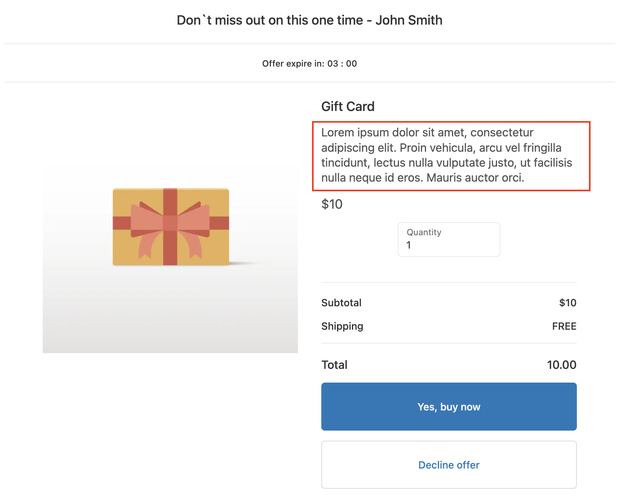Click the $10 subtotal amount
Screen dimensions: 620x498
point(568,303)
